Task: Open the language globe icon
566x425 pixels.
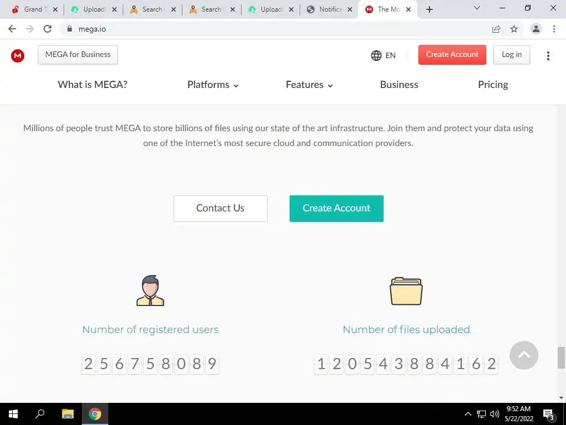Action: pos(376,55)
